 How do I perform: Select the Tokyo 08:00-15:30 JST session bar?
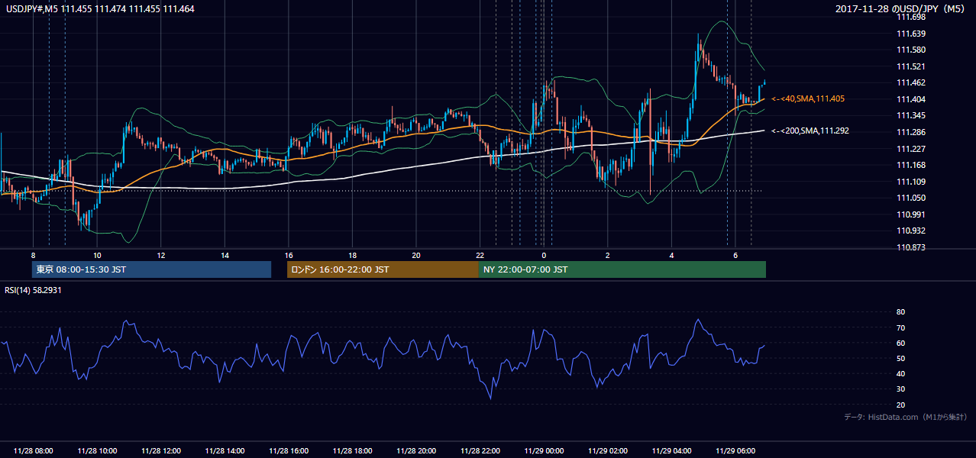coord(151,269)
